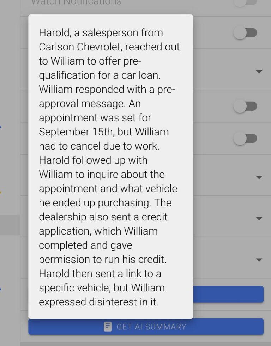The height and width of the screenshot is (346, 271).
Task: Flip the toggle near 'had to cancel due to work'
Action: 245,138
